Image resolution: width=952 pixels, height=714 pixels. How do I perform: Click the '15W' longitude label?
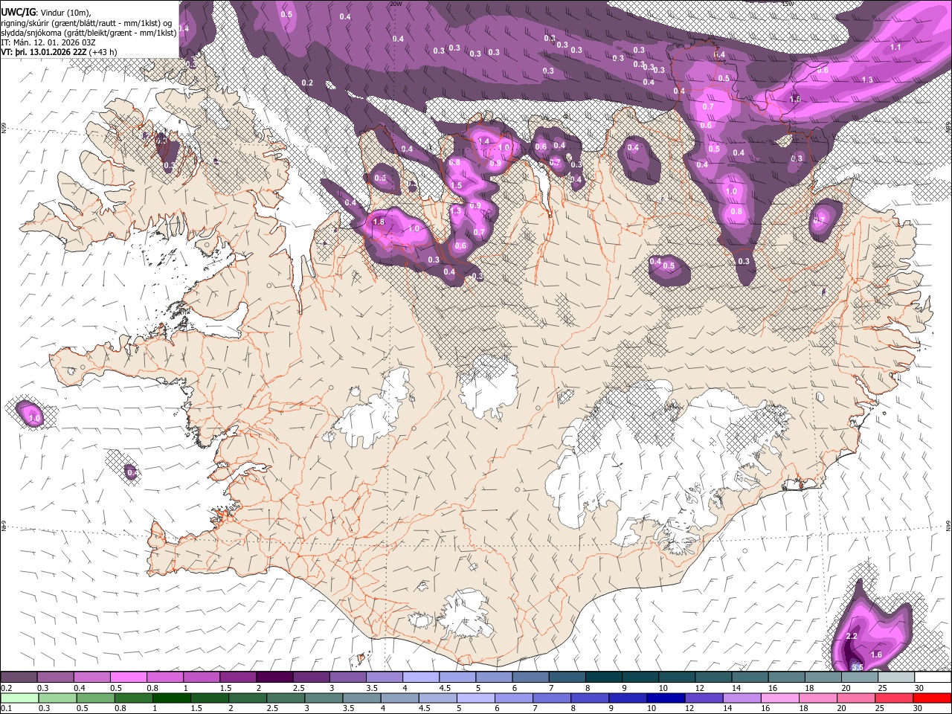(788, 4)
